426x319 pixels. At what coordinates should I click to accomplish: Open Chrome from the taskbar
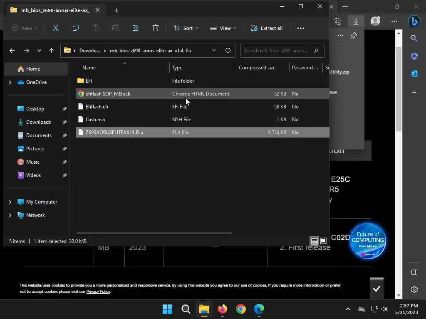[241, 309]
